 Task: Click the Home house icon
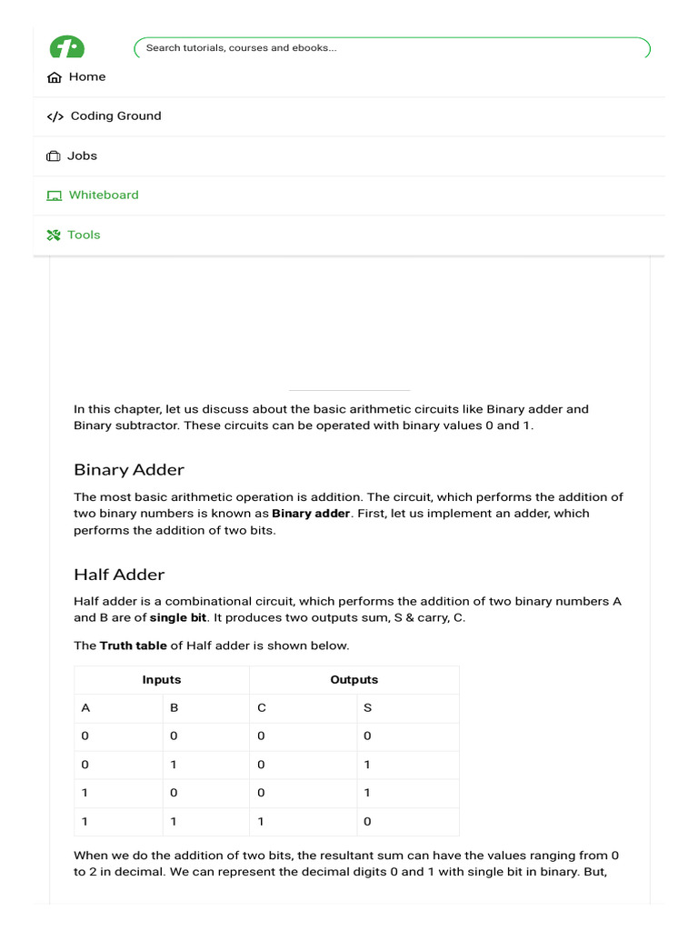tap(55, 77)
